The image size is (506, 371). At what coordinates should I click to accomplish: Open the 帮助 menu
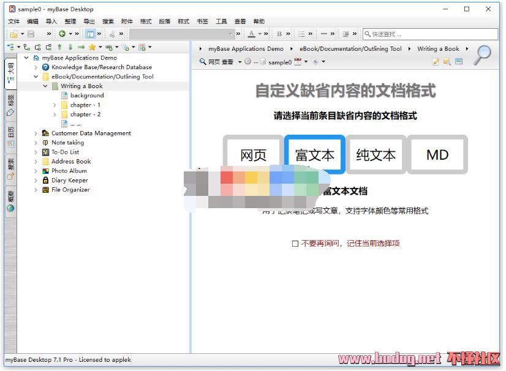259,21
